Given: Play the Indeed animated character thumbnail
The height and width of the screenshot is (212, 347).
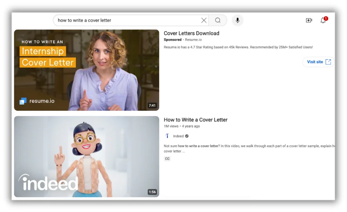Looking at the screenshot, I should coord(86,156).
